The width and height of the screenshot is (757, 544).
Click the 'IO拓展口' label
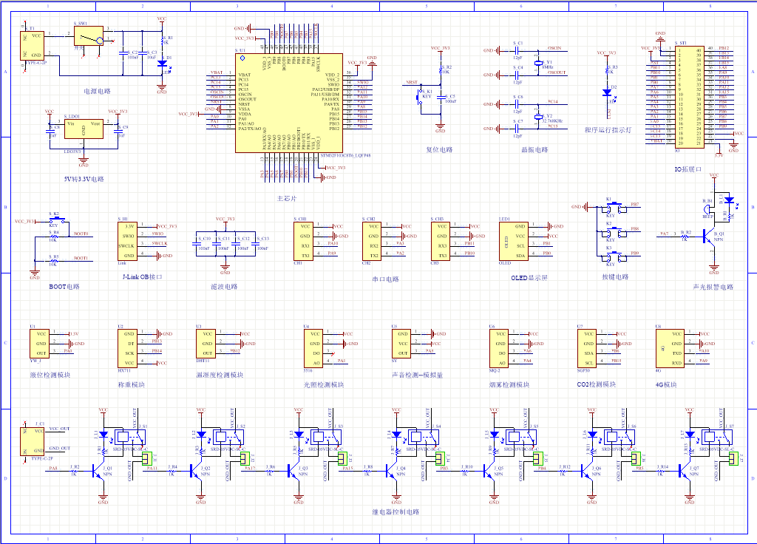(688, 169)
